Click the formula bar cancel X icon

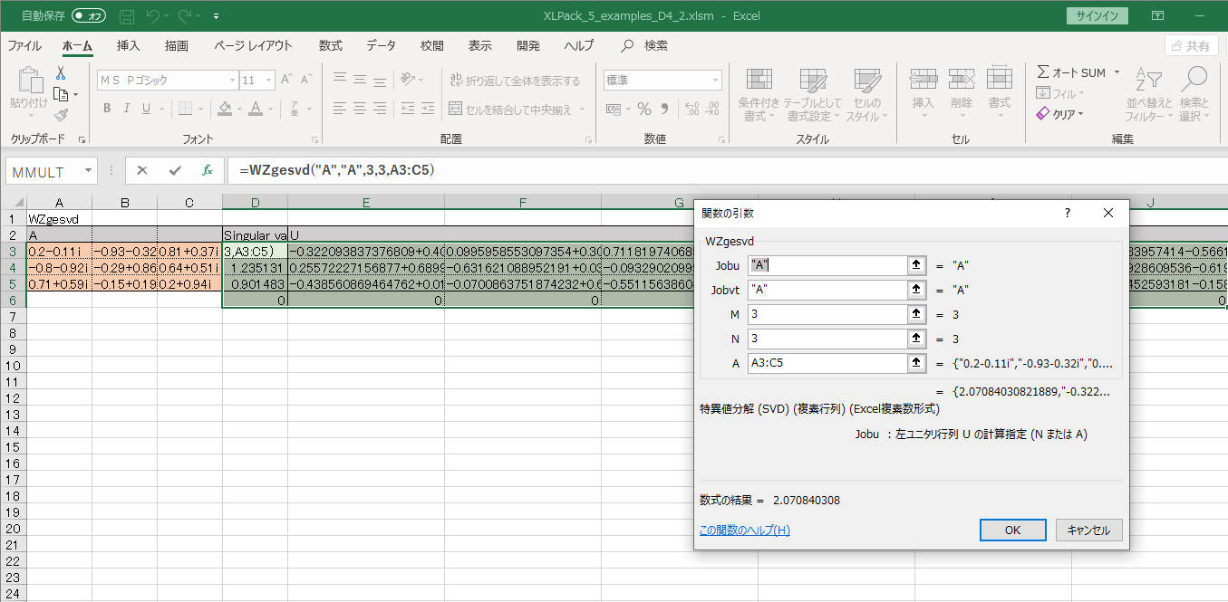click(142, 170)
